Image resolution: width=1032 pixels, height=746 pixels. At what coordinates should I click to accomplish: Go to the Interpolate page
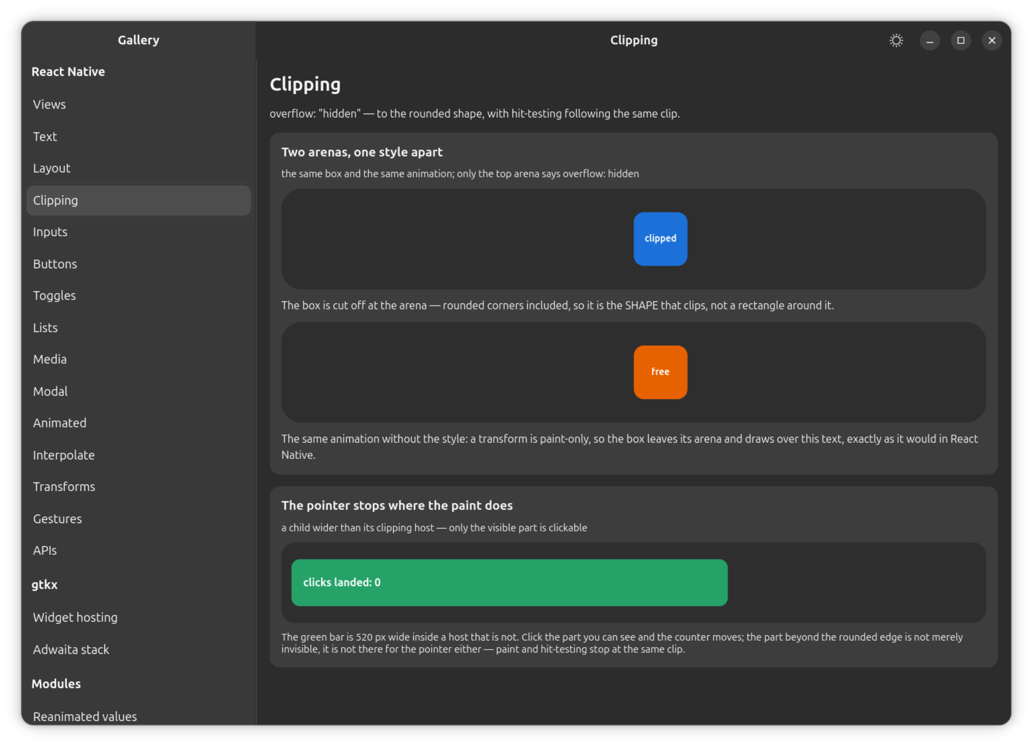[139, 455]
